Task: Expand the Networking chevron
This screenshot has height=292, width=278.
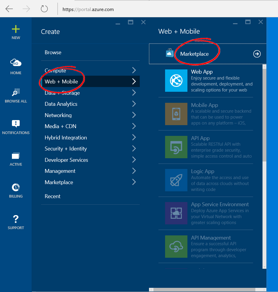Action: pyautogui.click(x=134, y=115)
